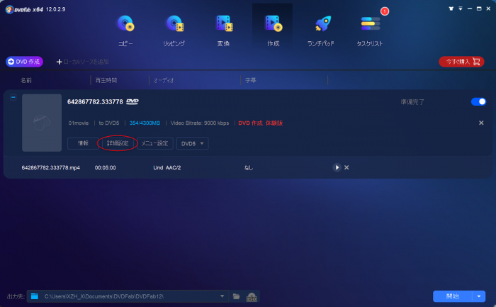This screenshot has height=307, width=496.
Task: Open メニュー設定 menu settings
Action: [x=154, y=143]
